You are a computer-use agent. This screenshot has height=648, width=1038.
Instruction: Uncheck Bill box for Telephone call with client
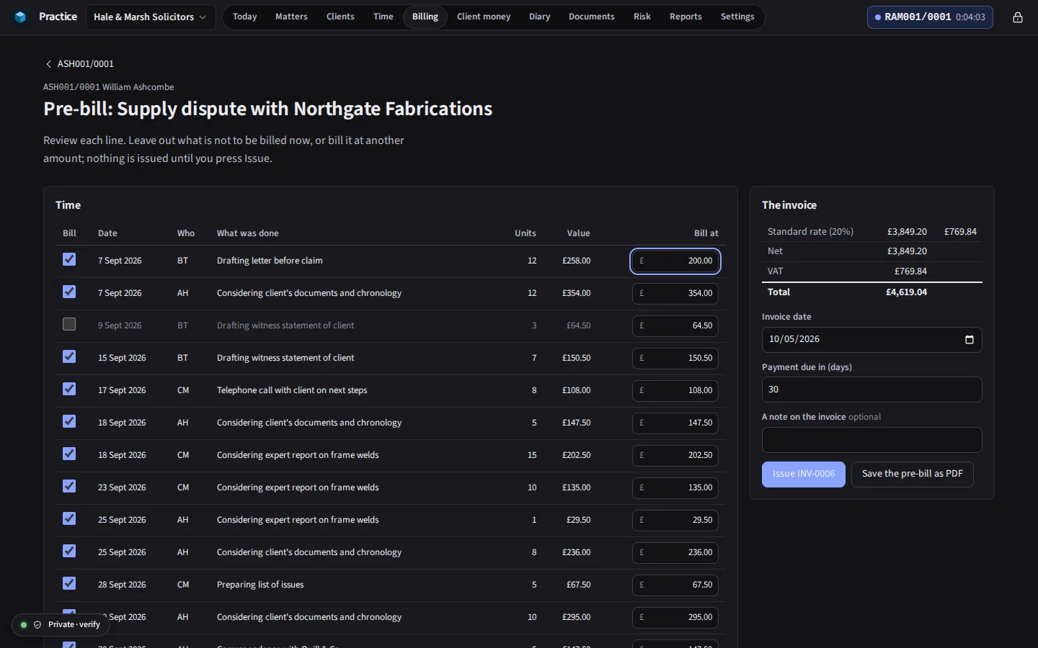(x=69, y=389)
